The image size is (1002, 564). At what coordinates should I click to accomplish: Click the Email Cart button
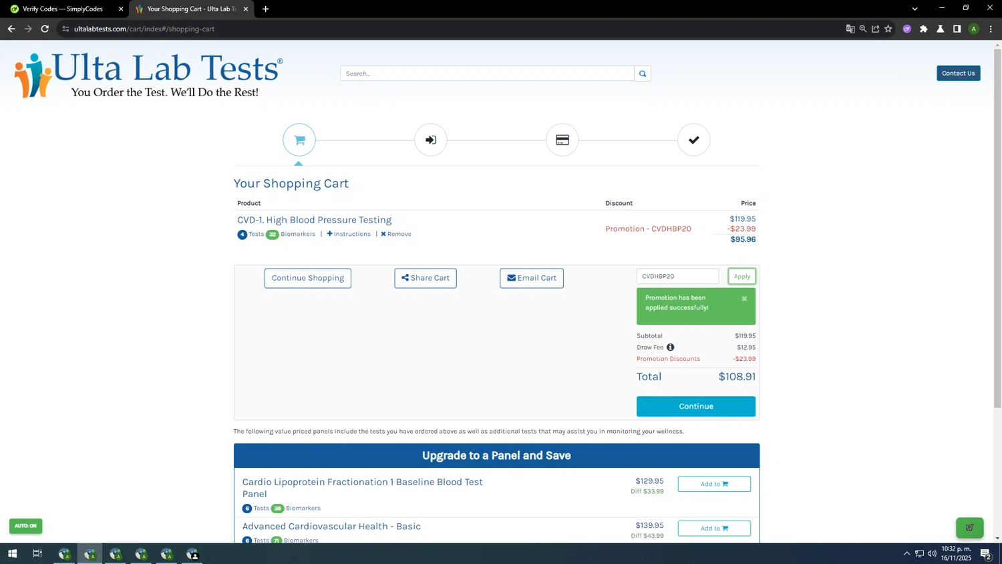(531, 278)
